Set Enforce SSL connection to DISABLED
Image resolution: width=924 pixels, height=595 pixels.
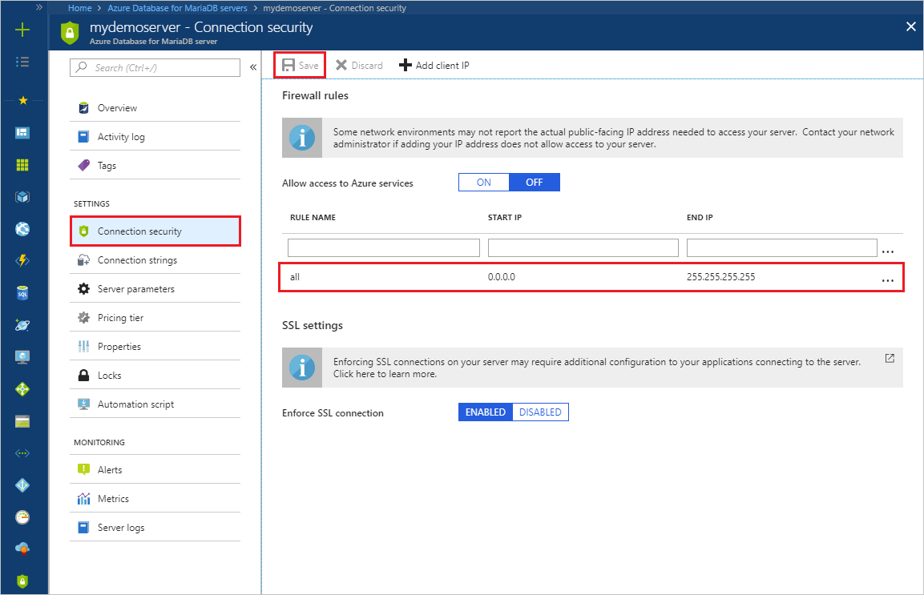540,412
